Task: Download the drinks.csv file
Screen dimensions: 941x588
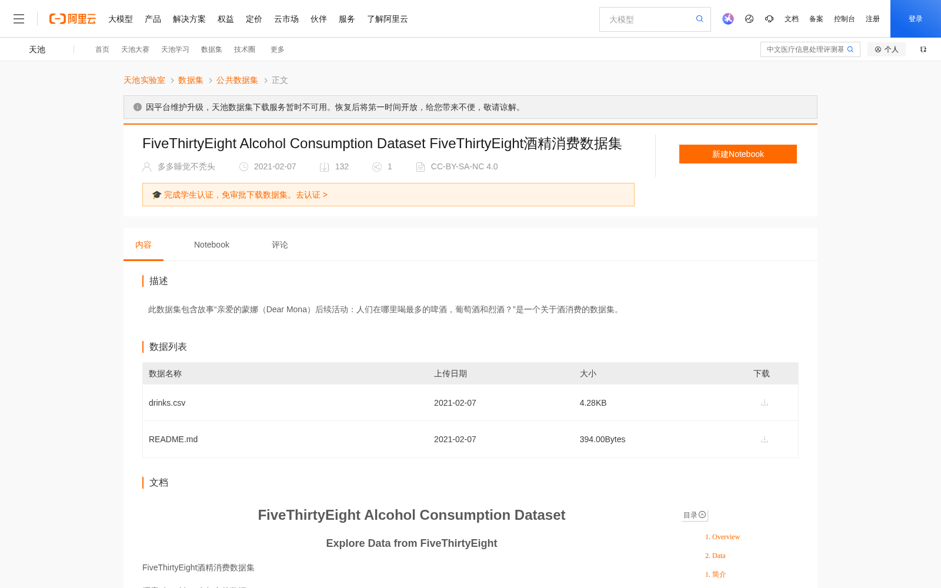Action: pos(765,402)
